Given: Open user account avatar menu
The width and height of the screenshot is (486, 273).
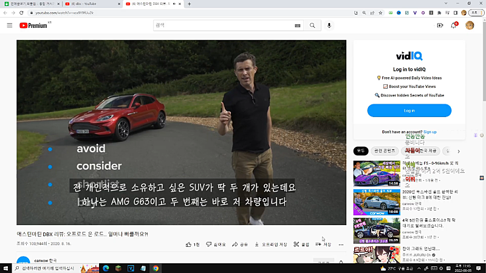Looking at the screenshot, I should click(470, 25).
